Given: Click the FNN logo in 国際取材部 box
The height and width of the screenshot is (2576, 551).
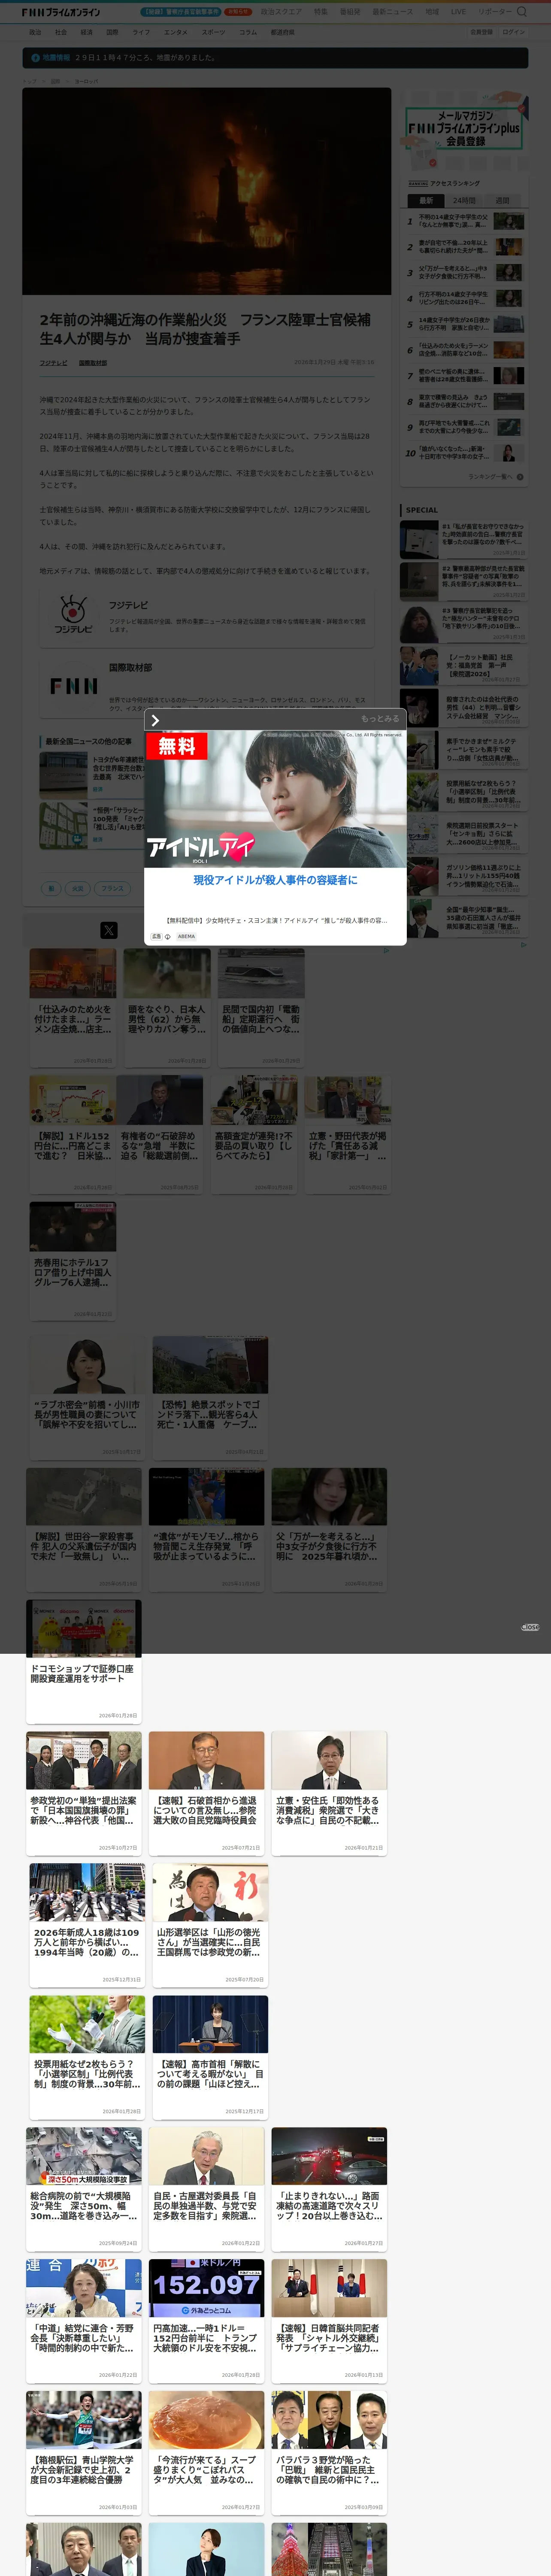Looking at the screenshot, I should [x=74, y=686].
